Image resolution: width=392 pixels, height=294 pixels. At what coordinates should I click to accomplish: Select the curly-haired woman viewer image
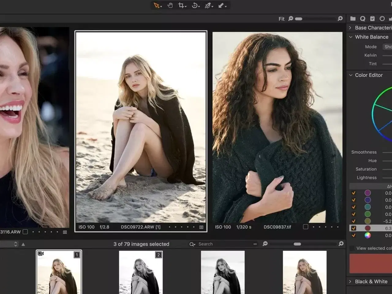coord(277,127)
